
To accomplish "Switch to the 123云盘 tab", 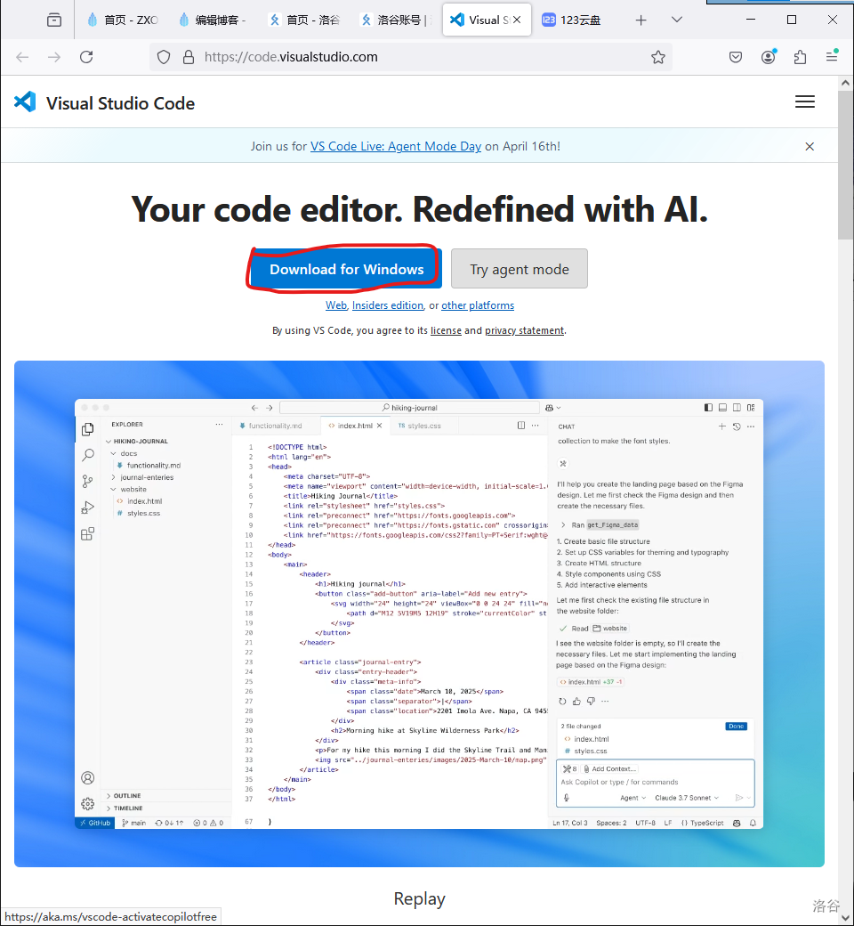I will point(577,20).
